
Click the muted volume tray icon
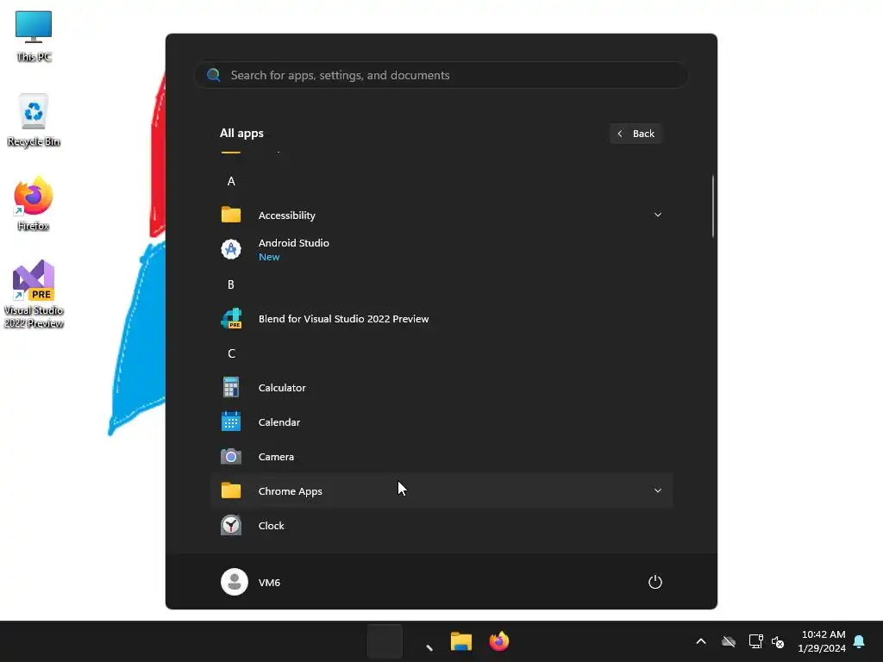click(x=778, y=641)
